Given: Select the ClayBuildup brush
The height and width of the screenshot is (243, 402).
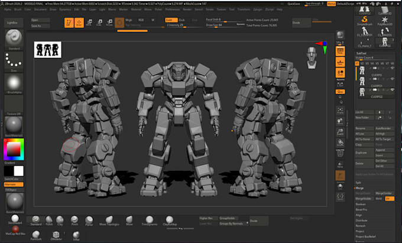Looking at the screenshot, I should [x=170, y=221].
